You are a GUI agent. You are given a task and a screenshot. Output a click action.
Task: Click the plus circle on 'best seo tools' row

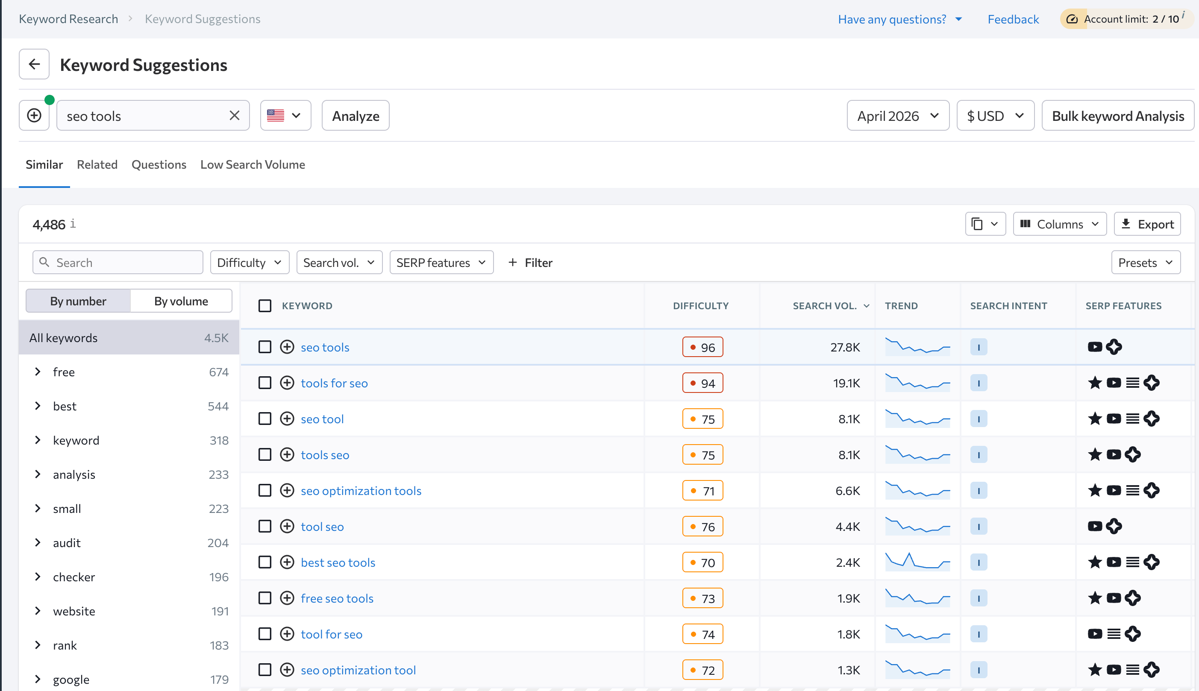pos(287,562)
